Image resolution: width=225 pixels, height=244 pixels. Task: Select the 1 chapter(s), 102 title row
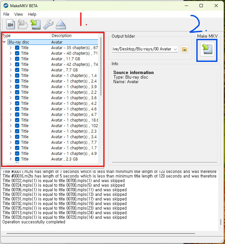(53, 126)
